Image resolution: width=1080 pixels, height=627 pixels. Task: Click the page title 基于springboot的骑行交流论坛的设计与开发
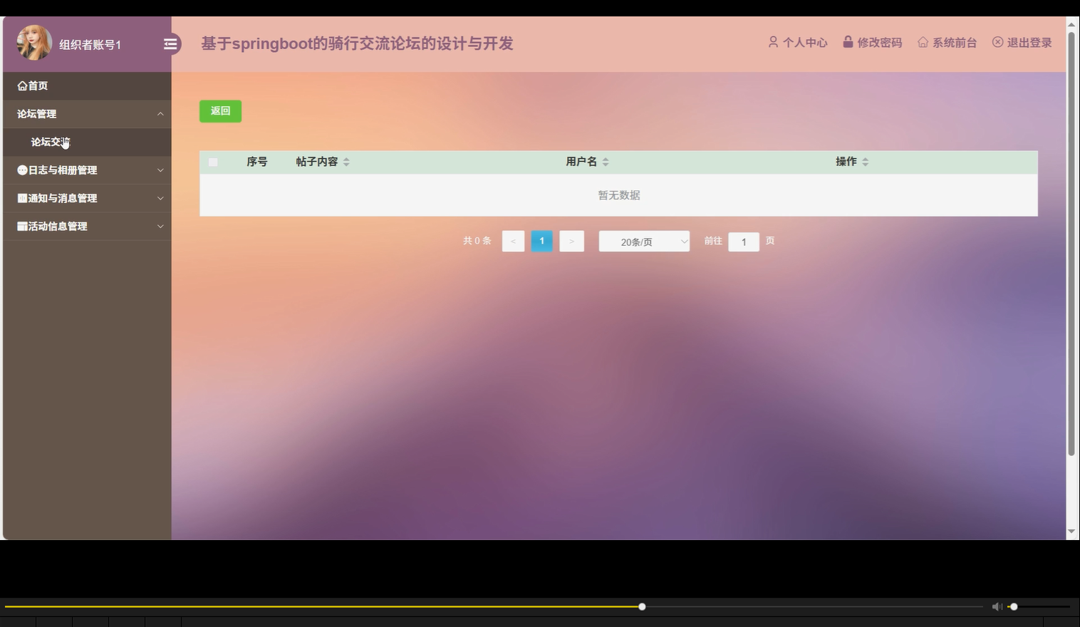pyautogui.click(x=357, y=43)
